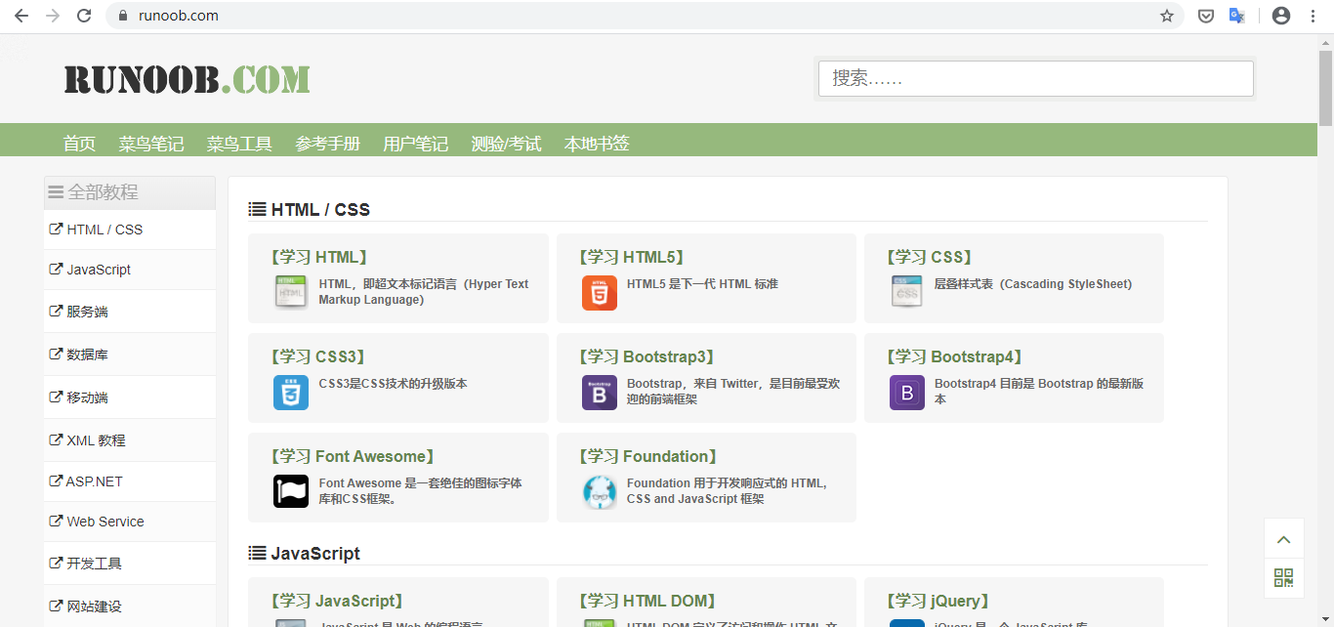Click the HTML5 是下一代 HTML 标准 description
Image resolution: width=1334 pixels, height=627 pixels.
tap(702, 284)
